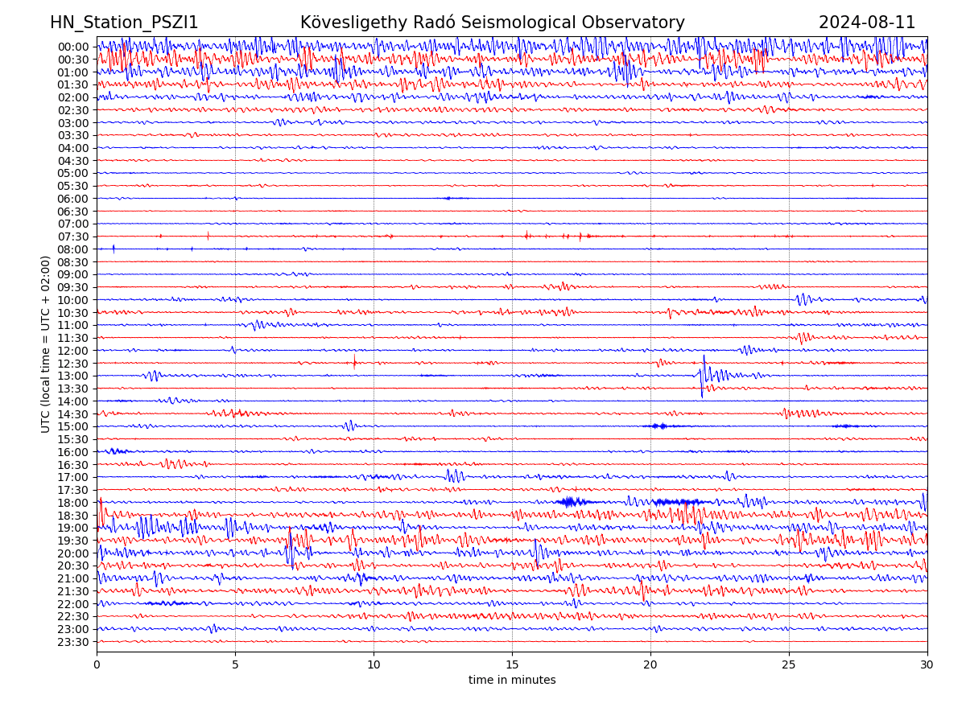
Task: Click the 2024-08-11 date label
Action: [867, 23]
